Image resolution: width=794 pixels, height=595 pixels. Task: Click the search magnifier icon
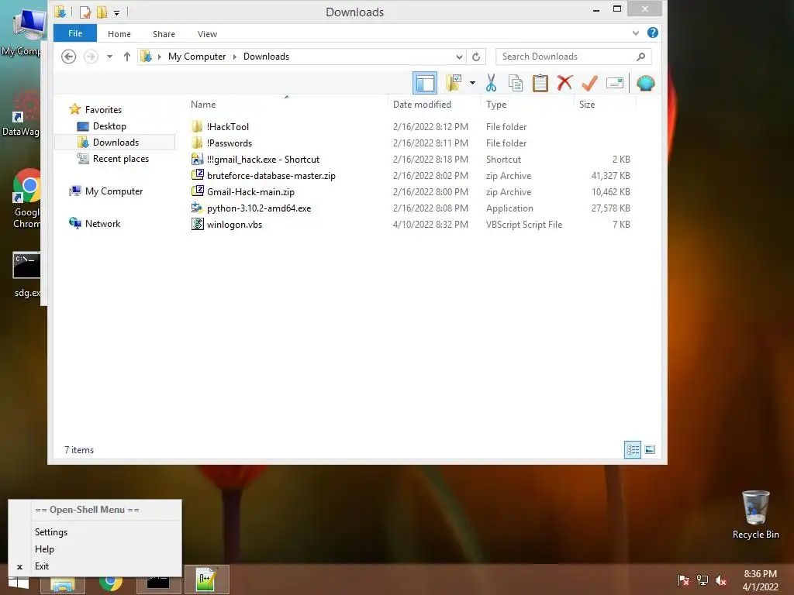pyautogui.click(x=641, y=57)
